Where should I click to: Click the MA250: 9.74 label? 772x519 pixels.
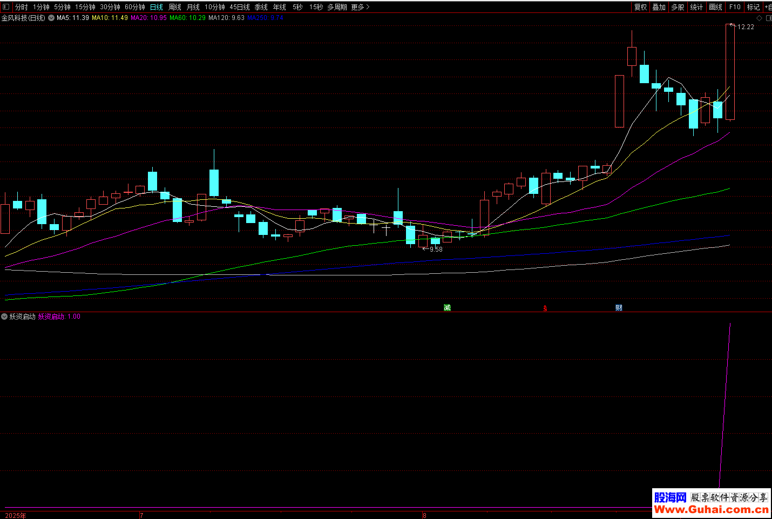[265, 18]
